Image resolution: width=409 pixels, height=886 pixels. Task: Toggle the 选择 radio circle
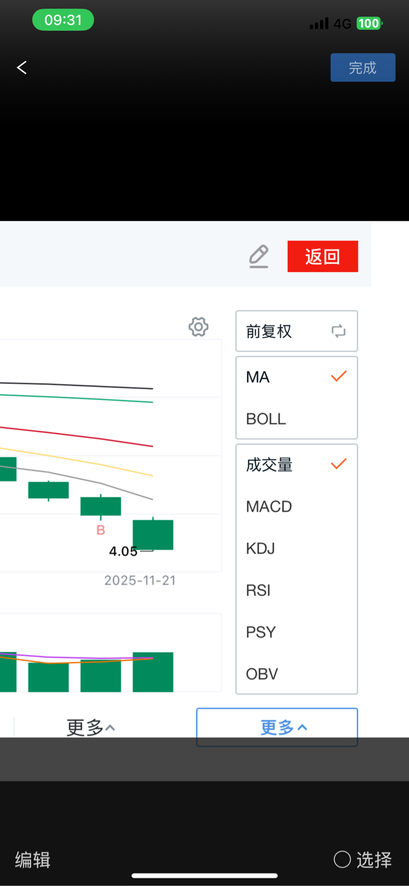tap(342, 859)
